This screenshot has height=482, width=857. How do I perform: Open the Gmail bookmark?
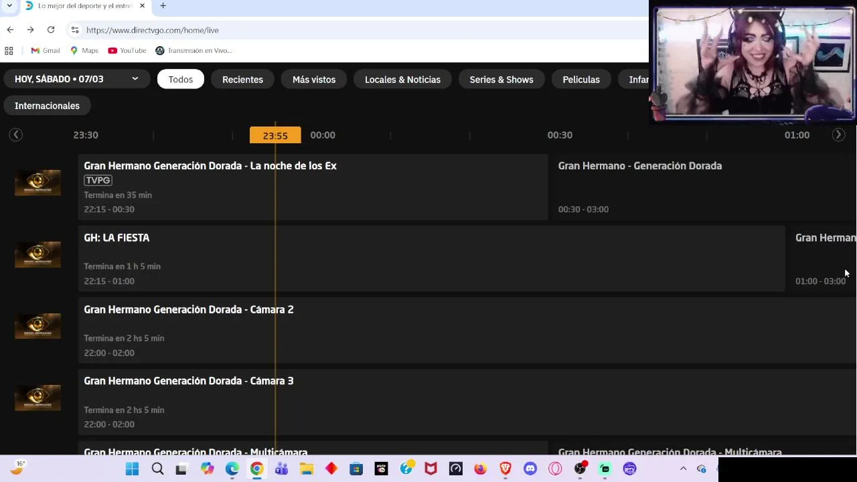pos(46,50)
